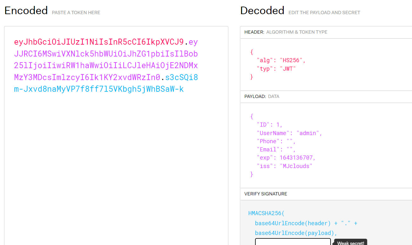Click the Decoded heading
412x245 pixels.
[x=262, y=11]
